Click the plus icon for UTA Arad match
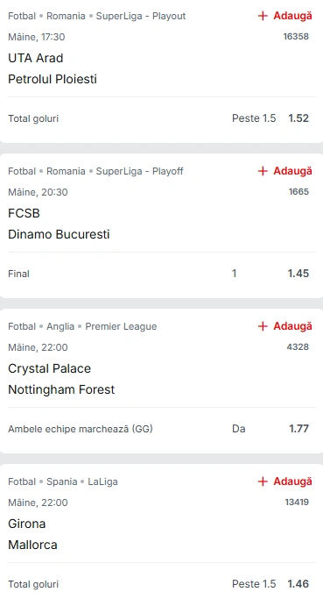The image size is (323, 606). tap(263, 16)
